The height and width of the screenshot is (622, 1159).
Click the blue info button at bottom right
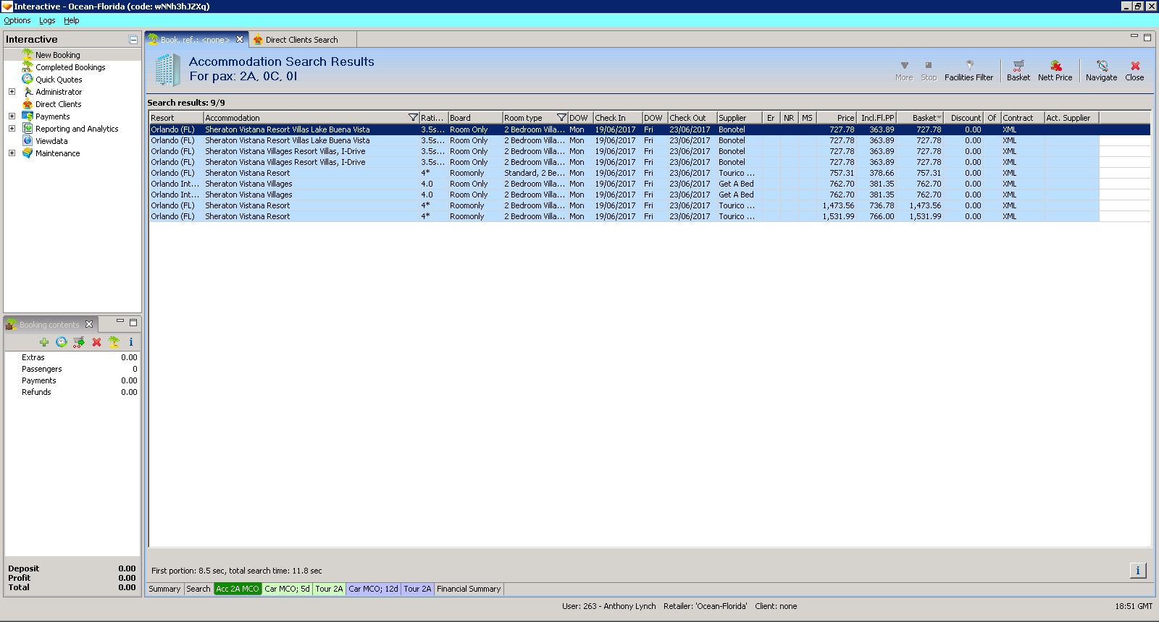pos(1137,571)
